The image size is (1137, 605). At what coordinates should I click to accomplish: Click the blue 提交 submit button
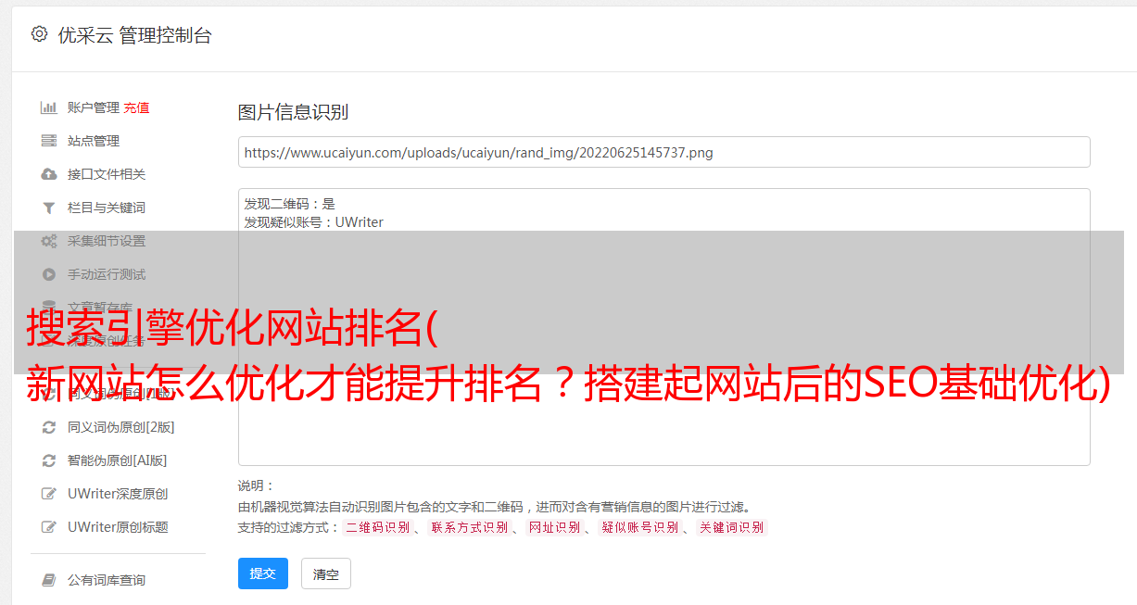point(263,573)
